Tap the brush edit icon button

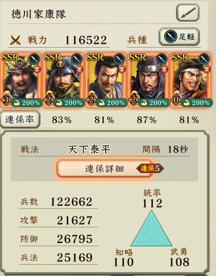click(x=188, y=13)
